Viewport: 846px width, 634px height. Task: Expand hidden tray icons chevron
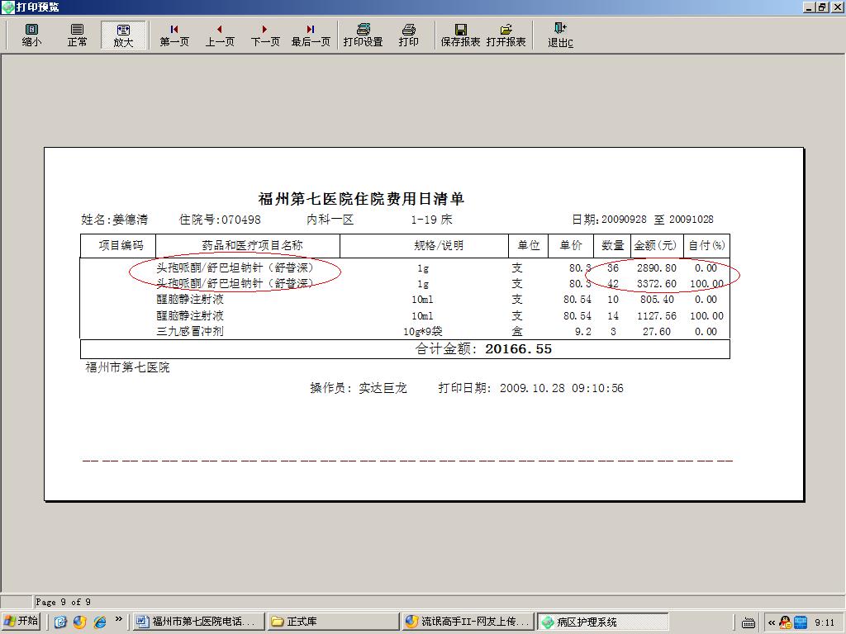click(772, 622)
